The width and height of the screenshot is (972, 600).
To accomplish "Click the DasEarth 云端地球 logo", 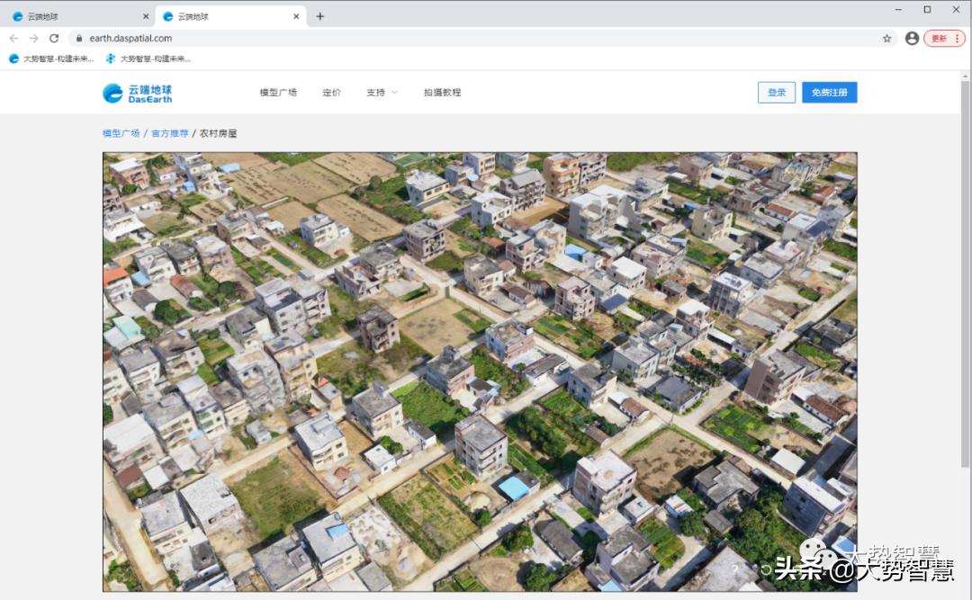I will [138, 93].
